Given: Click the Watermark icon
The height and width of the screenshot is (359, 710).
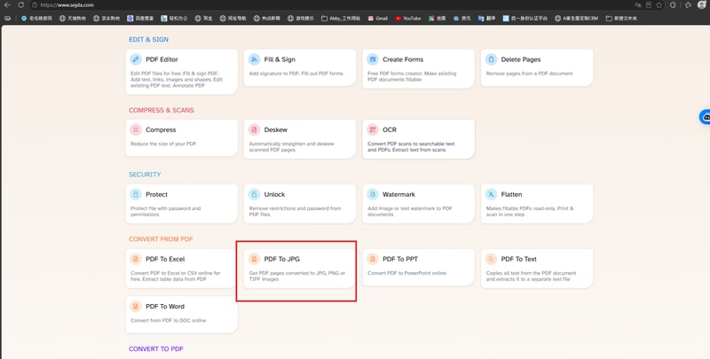Looking at the screenshot, I should tap(373, 194).
